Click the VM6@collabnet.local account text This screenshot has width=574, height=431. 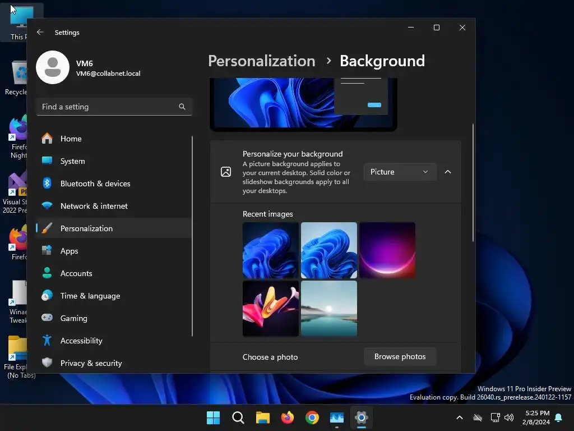click(x=108, y=74)
